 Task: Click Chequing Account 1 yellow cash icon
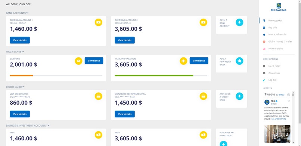pyautogui.click(x=99, y=22)
